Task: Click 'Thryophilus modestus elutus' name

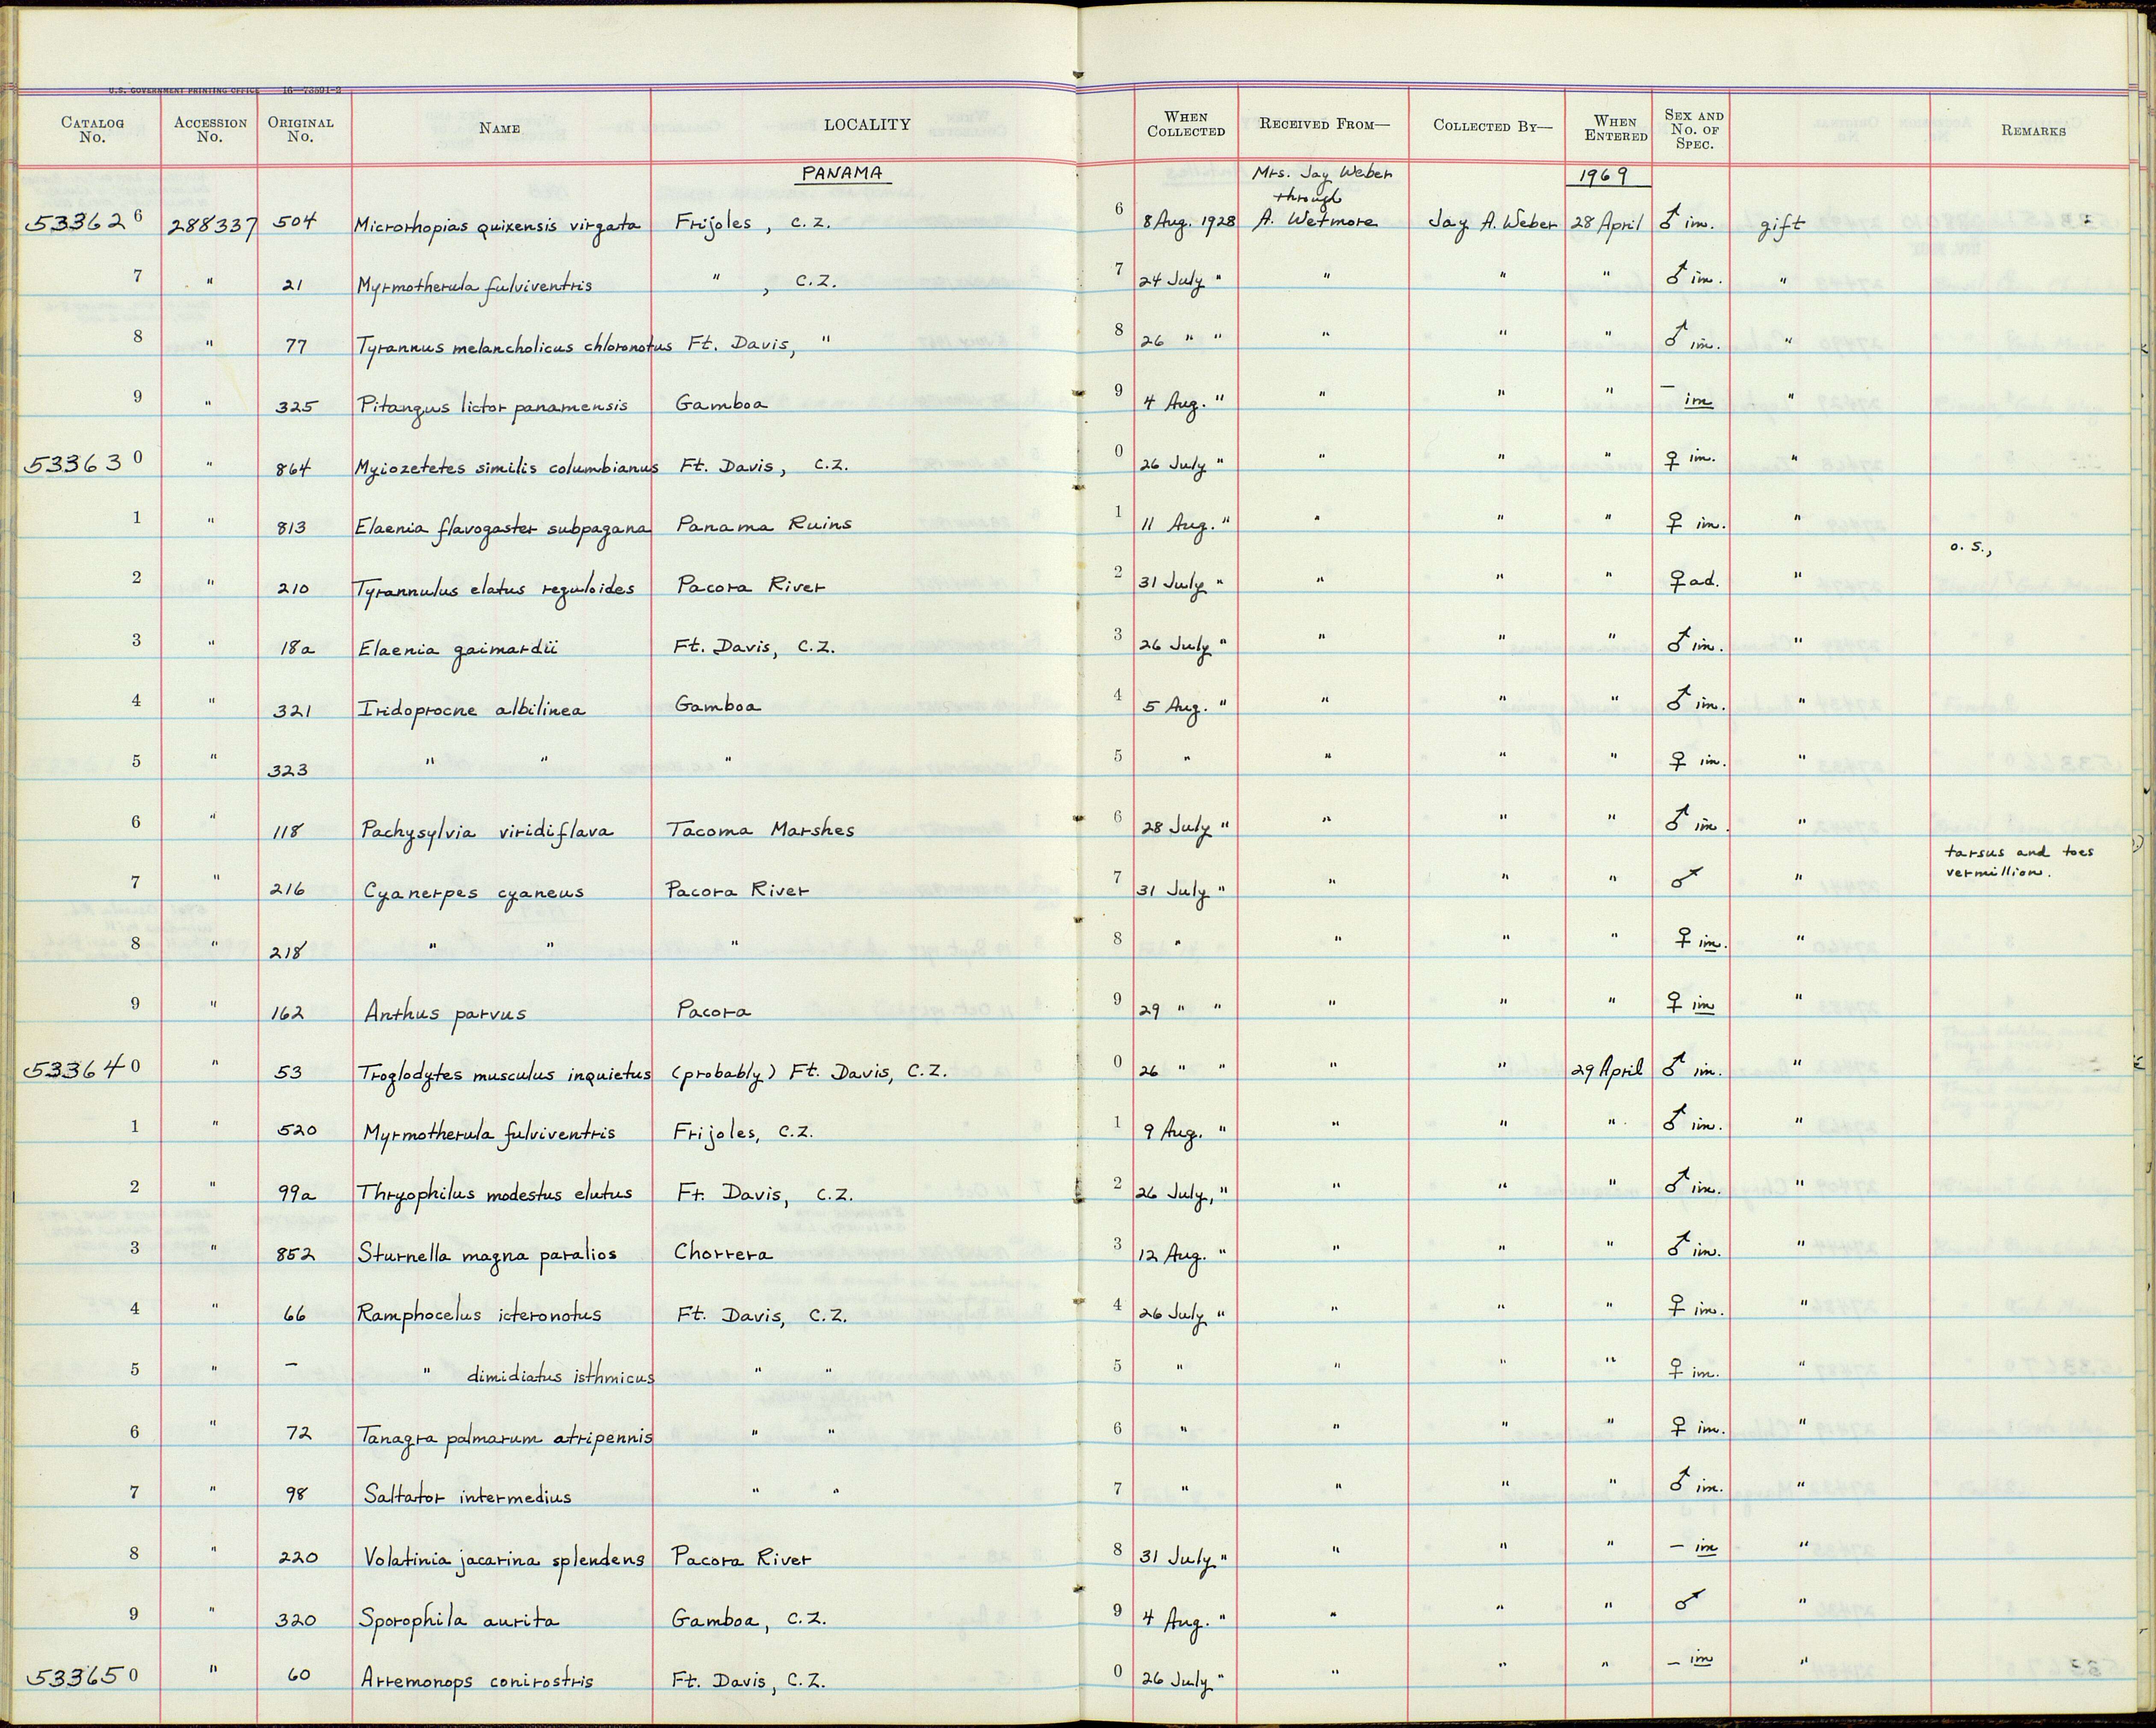Action: pos(495,1193)
